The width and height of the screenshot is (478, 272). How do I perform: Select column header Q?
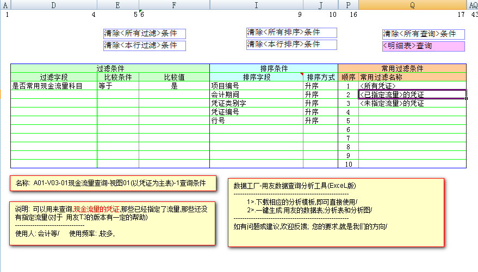click(x=412, y=5)
